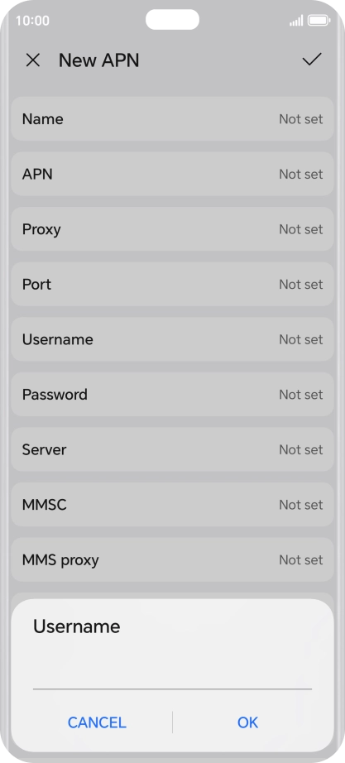
Task: Select the Proxy setting row
Action: (x=172, y=228)
